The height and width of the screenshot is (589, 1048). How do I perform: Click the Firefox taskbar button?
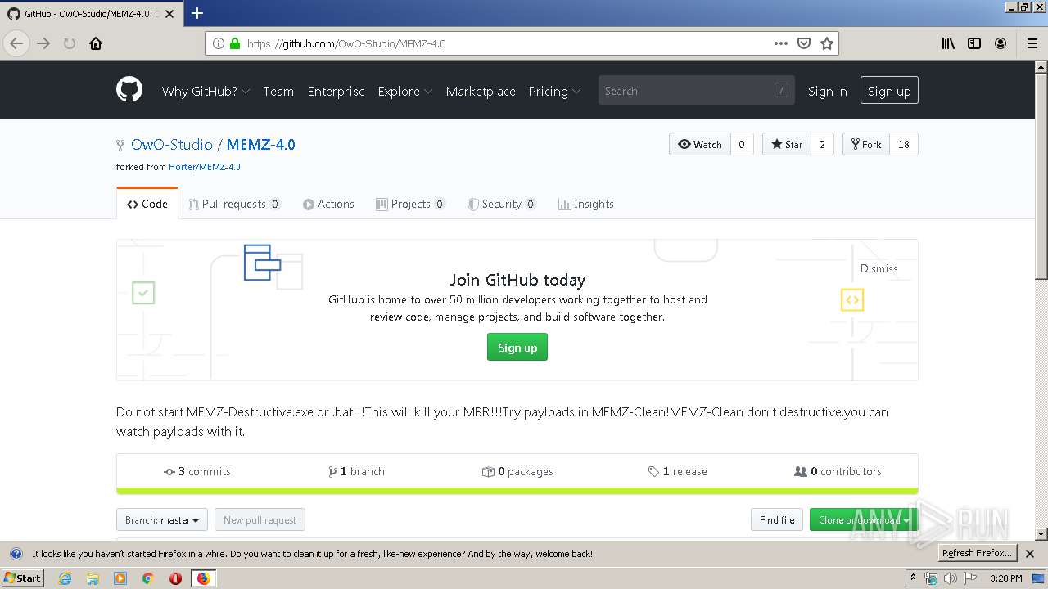(x=203, y=578)
